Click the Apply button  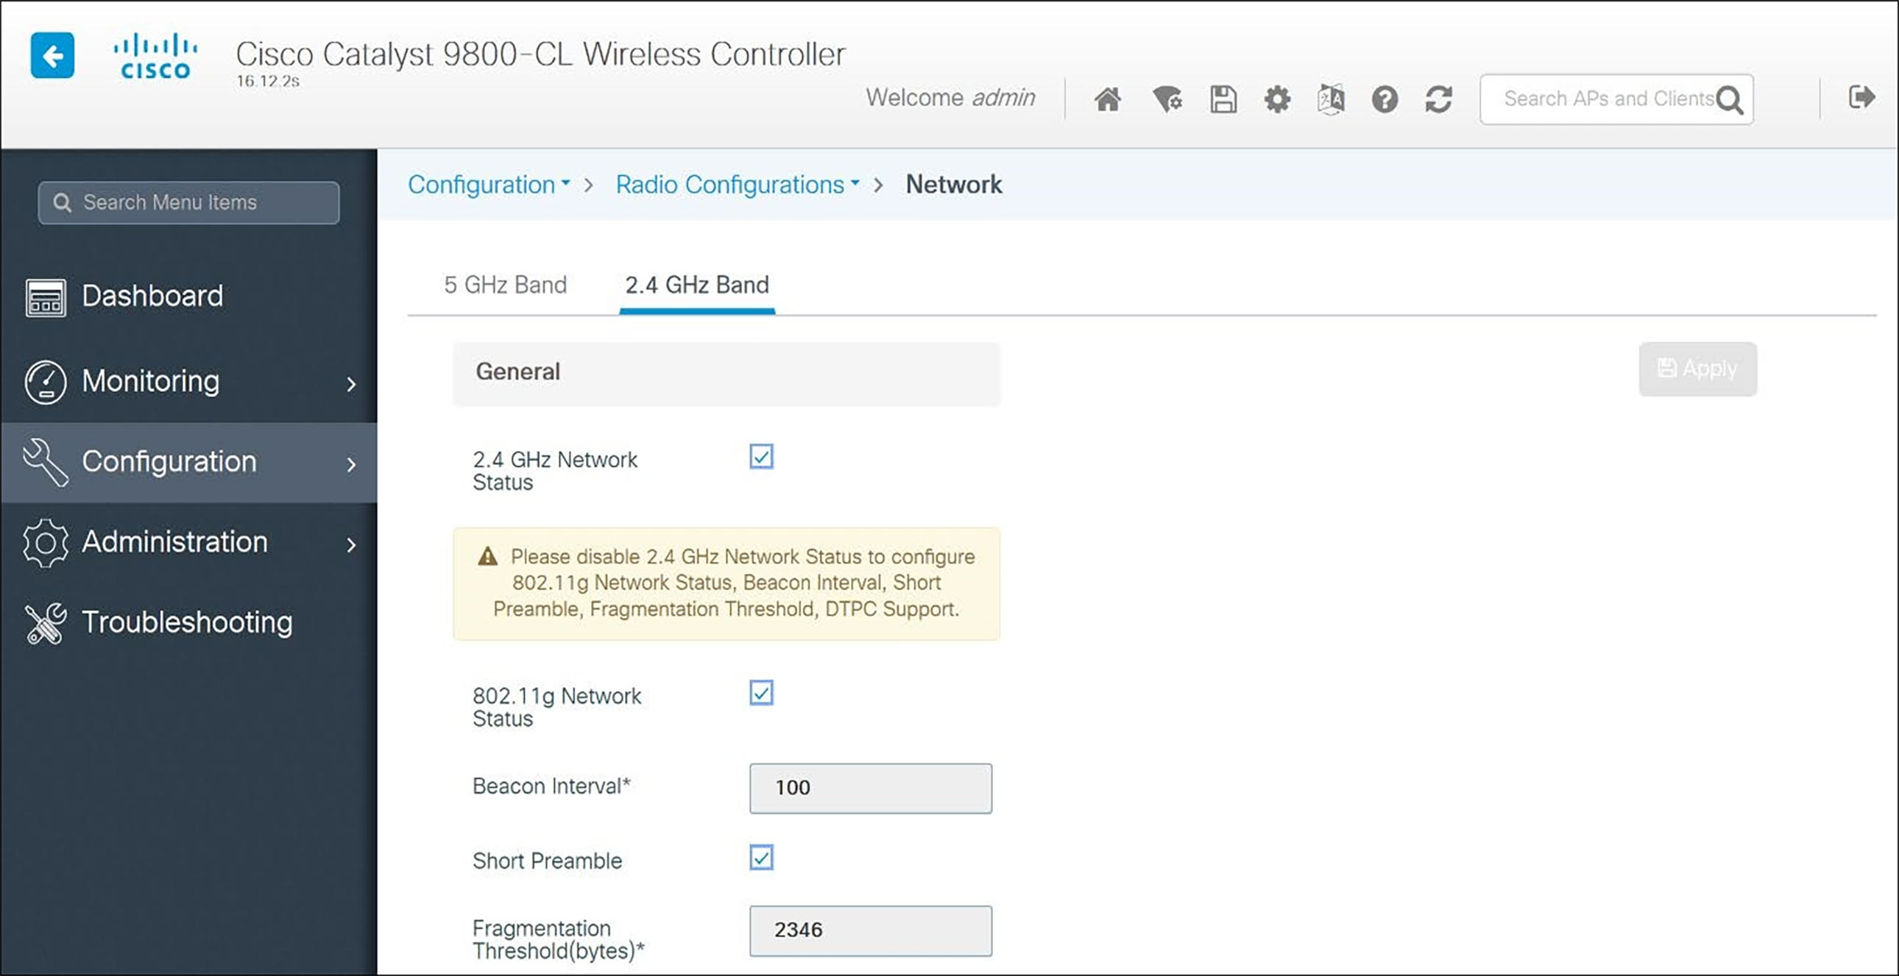[1697, 368]
